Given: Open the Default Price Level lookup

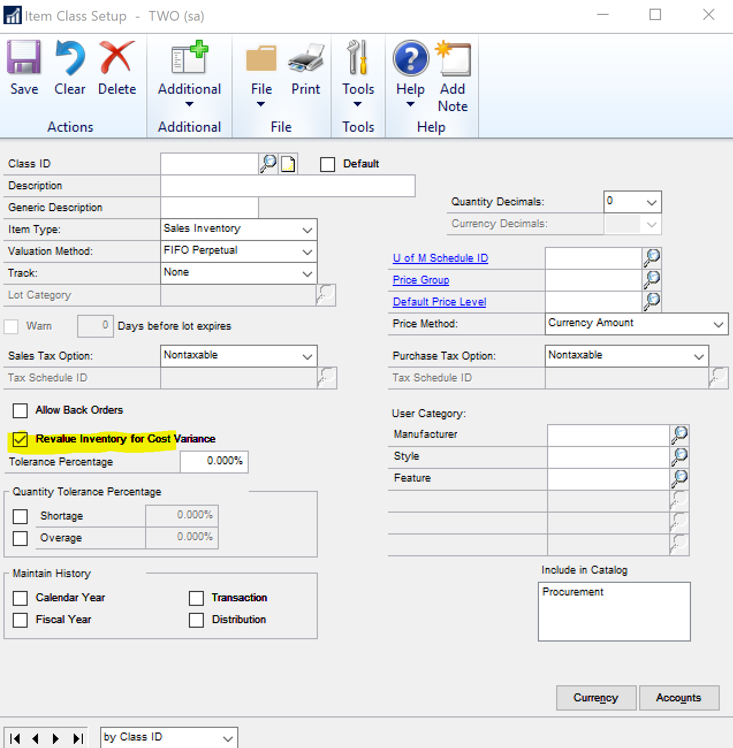Looking at the screenshot, I should click(652, 302).
